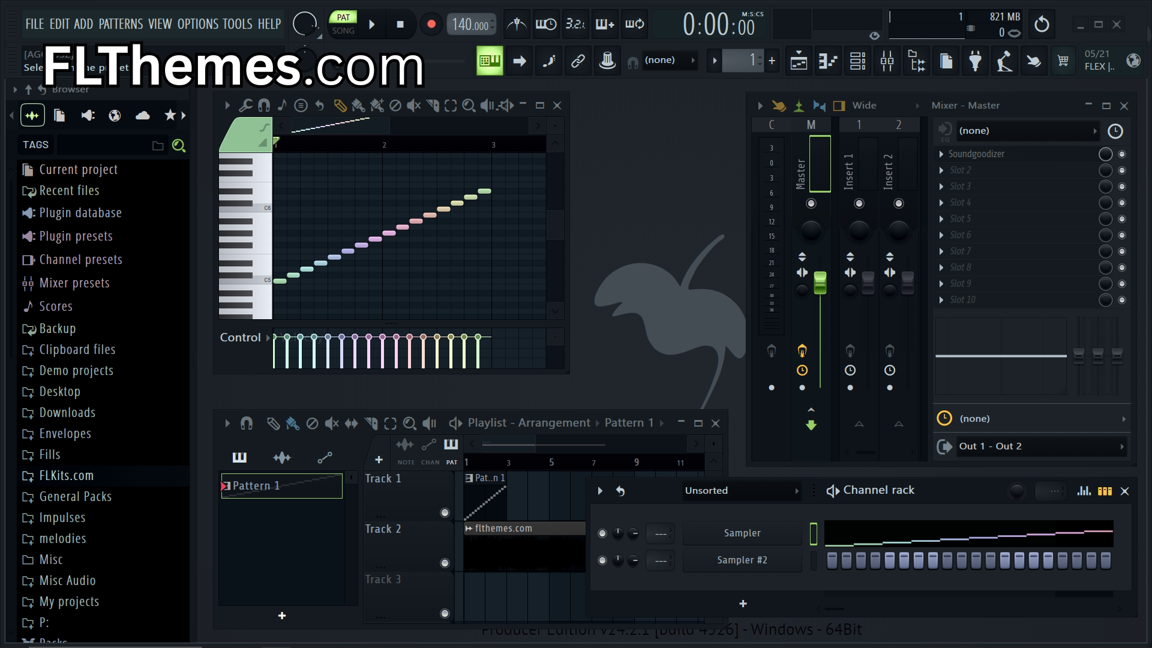Click the tempo field showing 140.000
This screenshot has height=648, width=1152.
click(x=472, y=25)
